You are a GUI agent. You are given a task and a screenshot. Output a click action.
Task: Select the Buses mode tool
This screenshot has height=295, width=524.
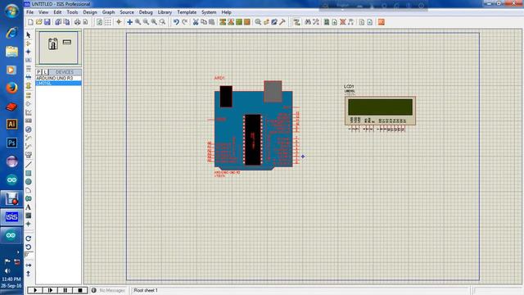click(x=29, y=77)
